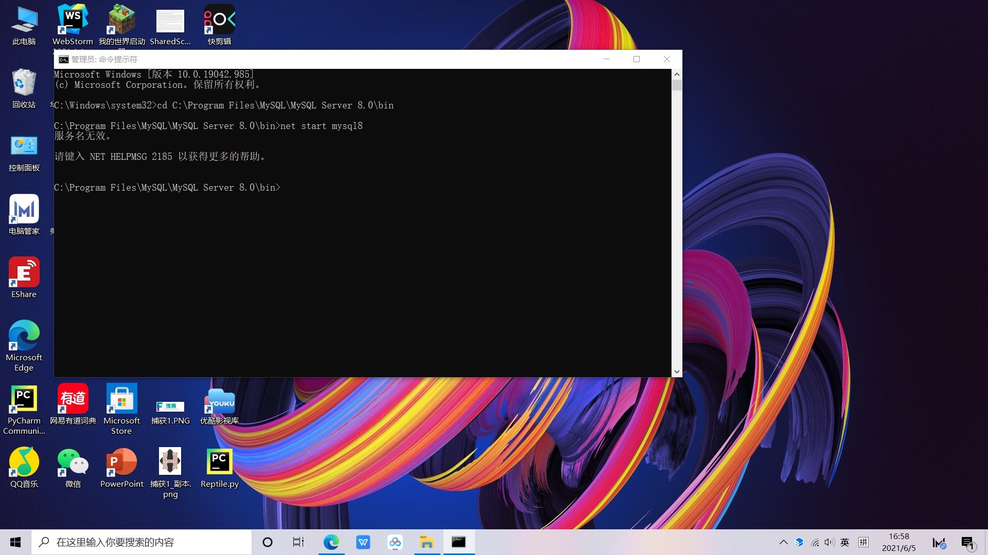This screenshot has height=555, width=988.
Task: Click the console scrollbar thumb
Action: point(677,85)
